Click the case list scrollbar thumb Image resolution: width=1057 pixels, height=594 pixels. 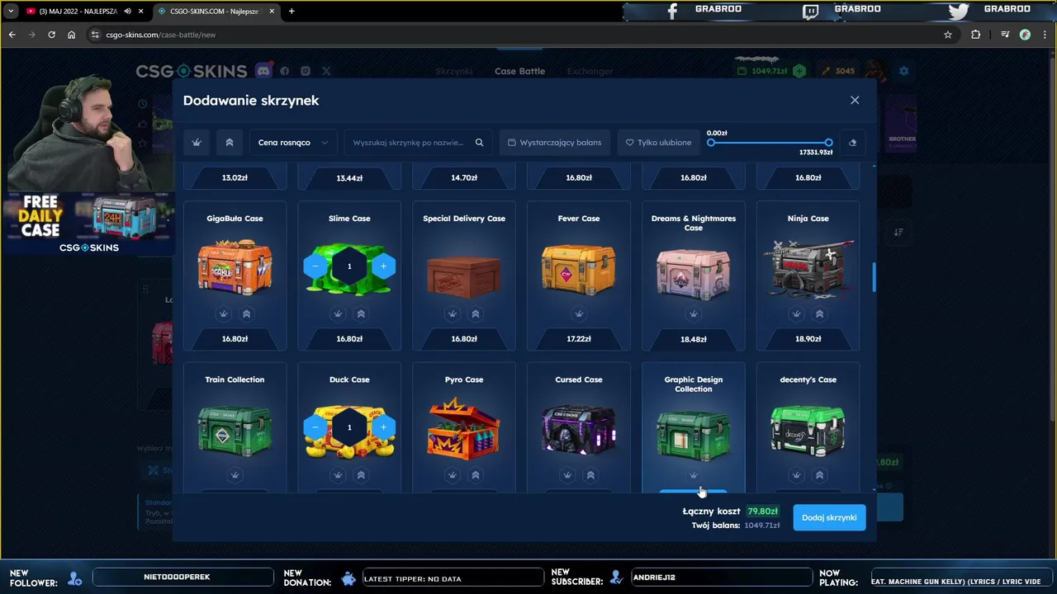click(x=874, y=277)
